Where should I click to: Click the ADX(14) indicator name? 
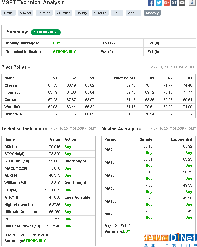coord(11,175)
